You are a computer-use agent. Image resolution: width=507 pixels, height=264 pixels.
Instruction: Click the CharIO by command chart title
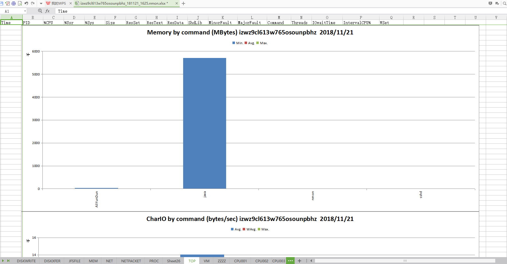(250, 219)
